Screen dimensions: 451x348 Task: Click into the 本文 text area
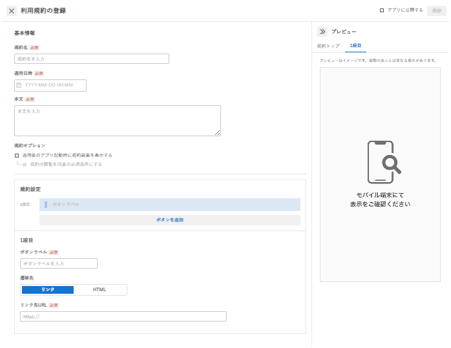tap(118, 121)
